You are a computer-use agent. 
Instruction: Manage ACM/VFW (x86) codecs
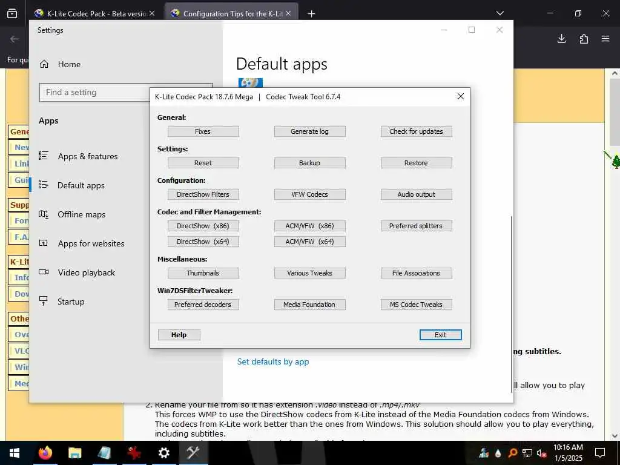point(309,226)
